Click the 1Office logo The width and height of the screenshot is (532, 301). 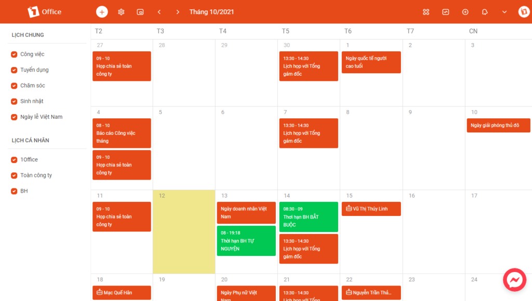tap(45, 11)
